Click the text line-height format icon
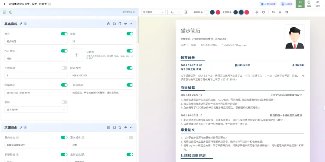Viewport: 325px width, 162px height. [186, 12]
